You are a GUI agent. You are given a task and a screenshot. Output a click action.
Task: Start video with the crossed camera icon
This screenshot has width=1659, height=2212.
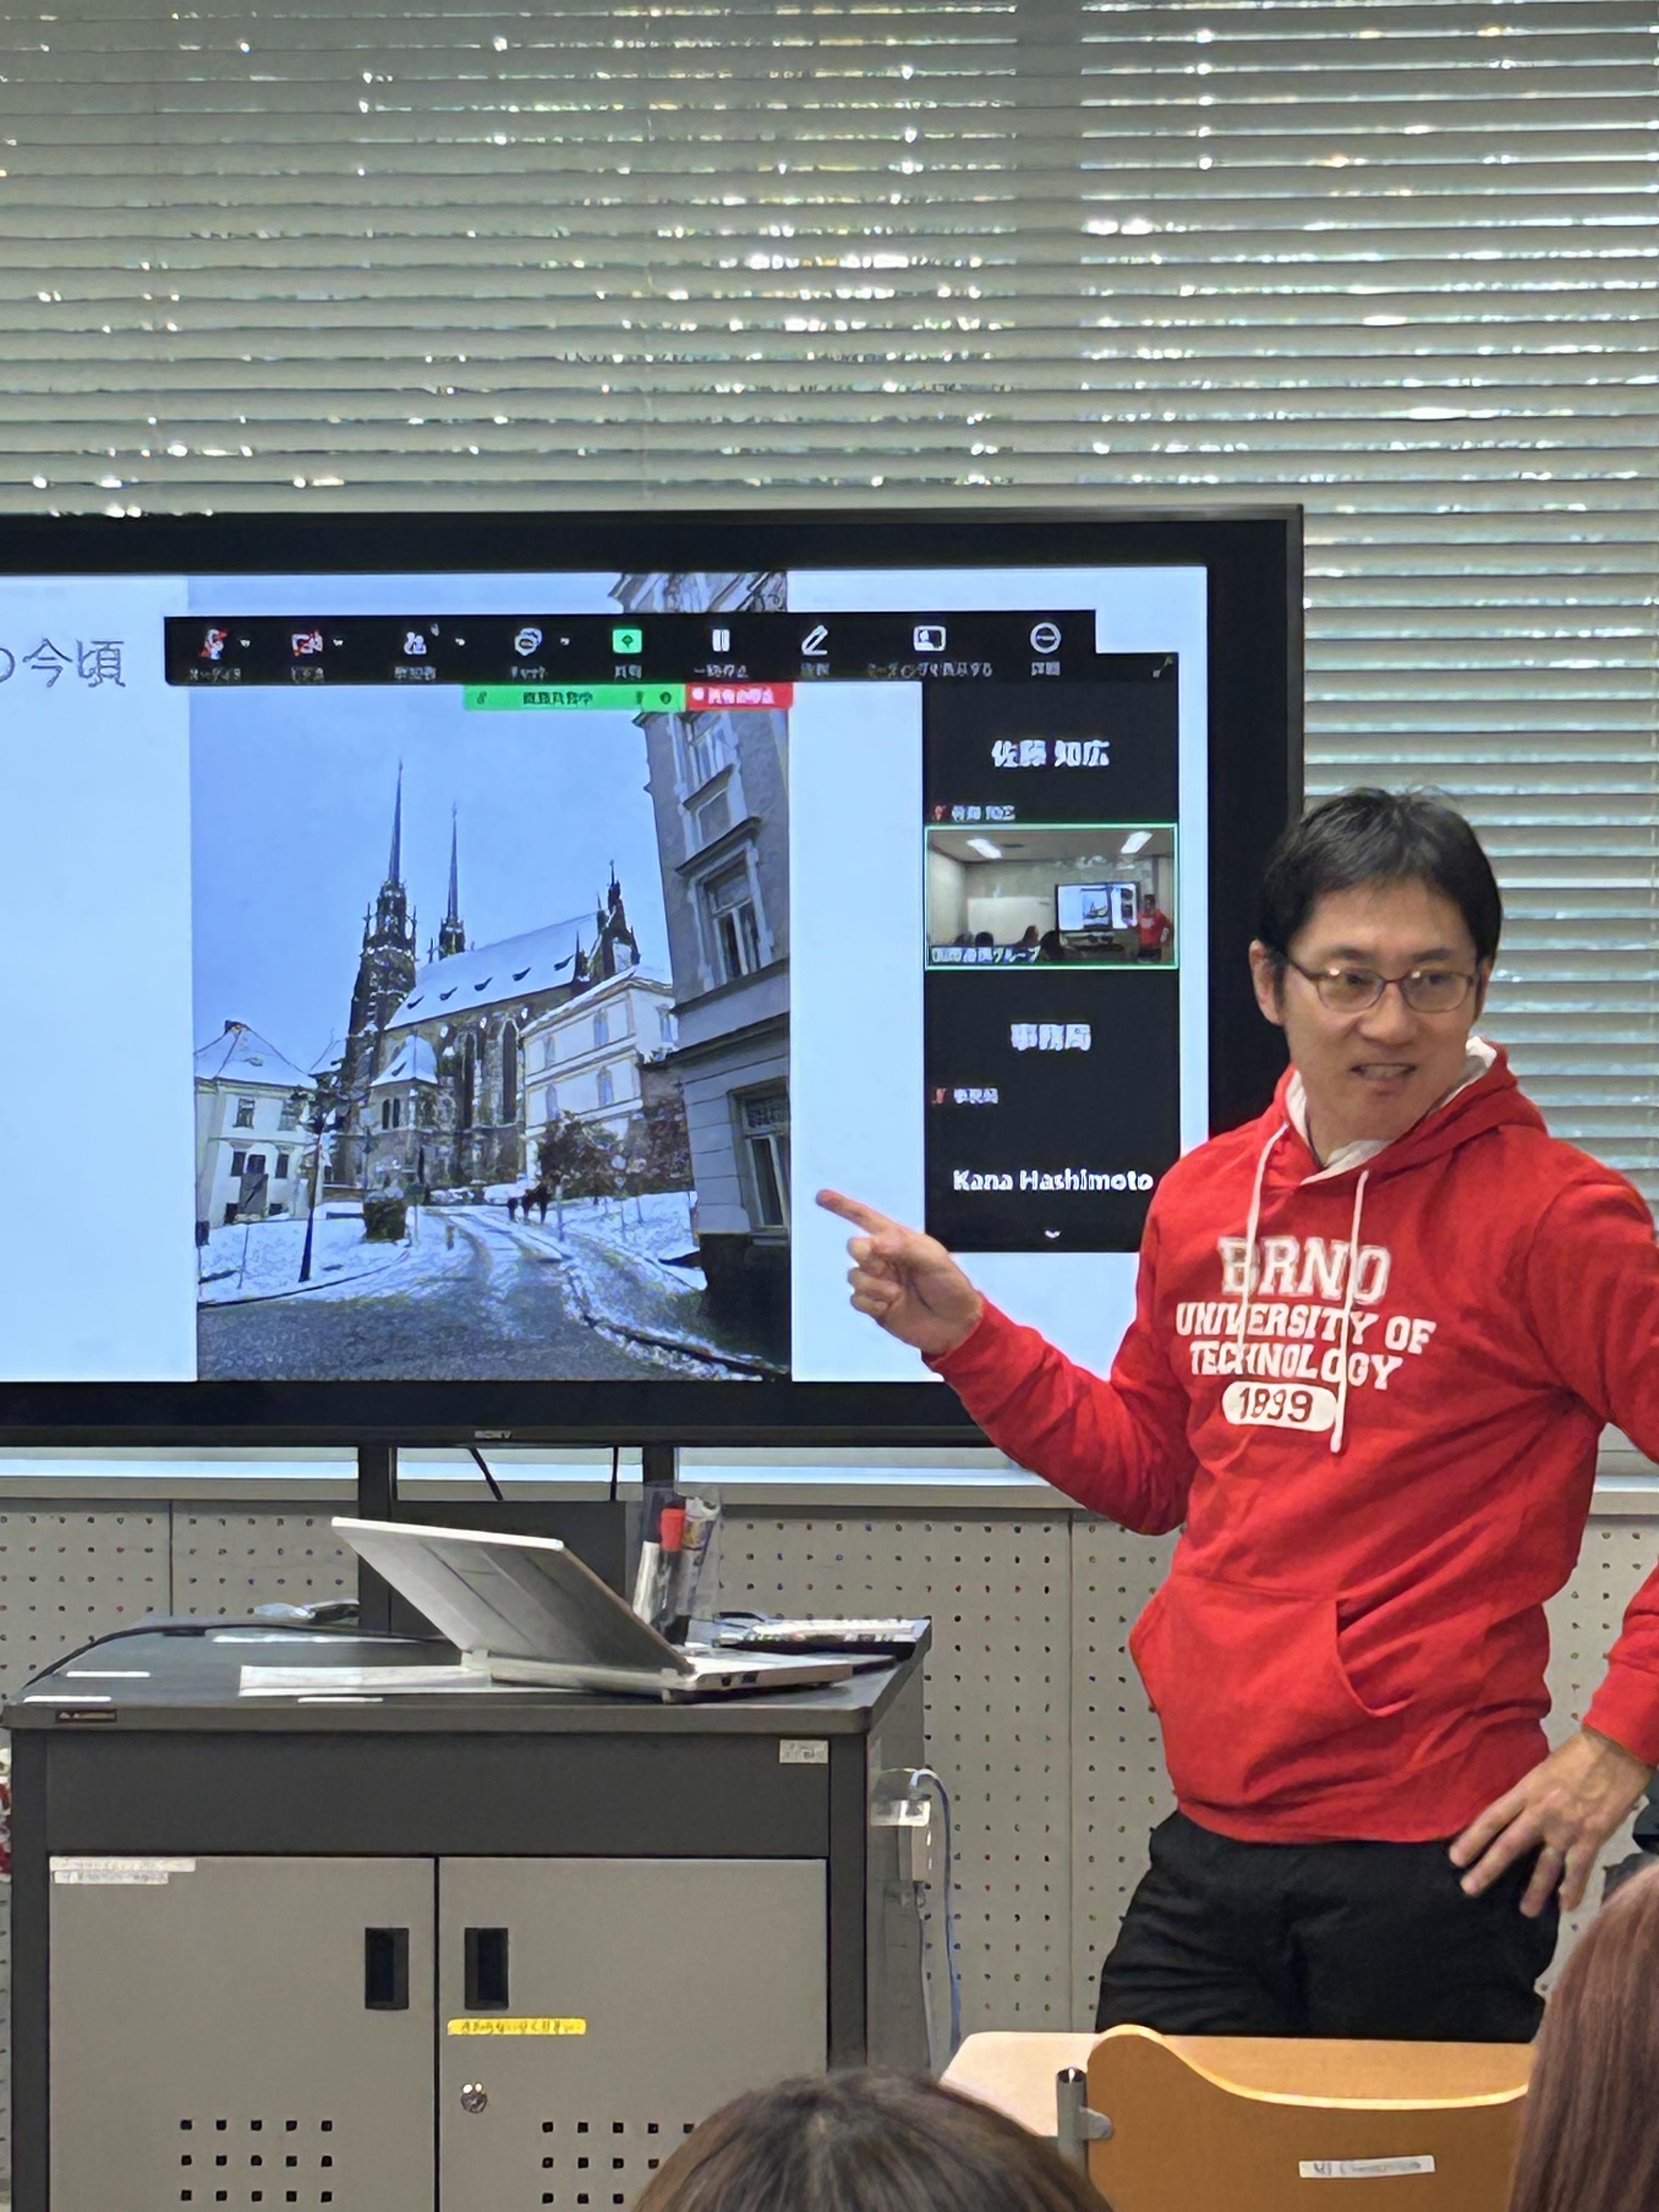pos(306,643)
